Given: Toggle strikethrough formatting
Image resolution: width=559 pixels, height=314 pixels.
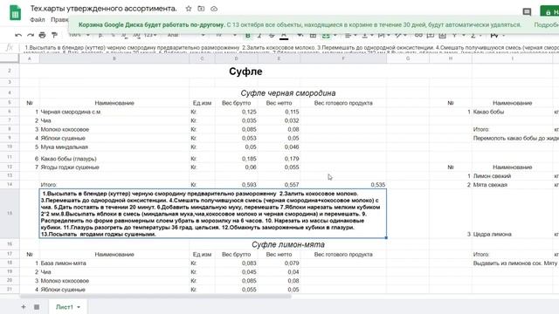Looking at the screenshot, I should [272, 35].
